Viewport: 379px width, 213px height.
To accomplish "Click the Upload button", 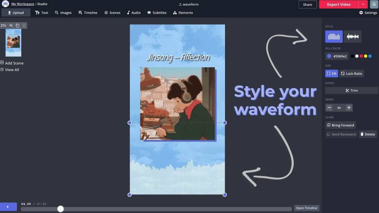I will tap(16, 13).
